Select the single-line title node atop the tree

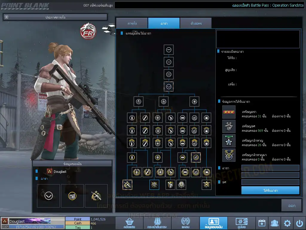click(x=169, y=50)
